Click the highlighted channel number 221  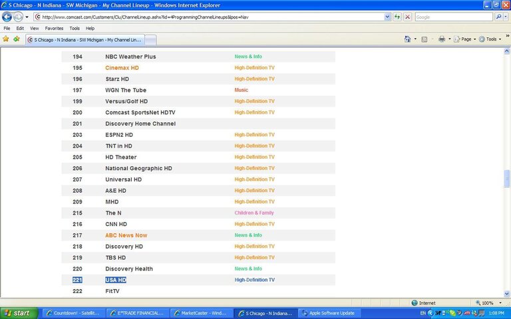click(x=77, y=280)
